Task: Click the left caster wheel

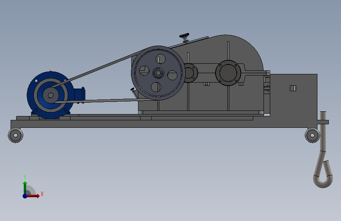Action: [15, 135]
